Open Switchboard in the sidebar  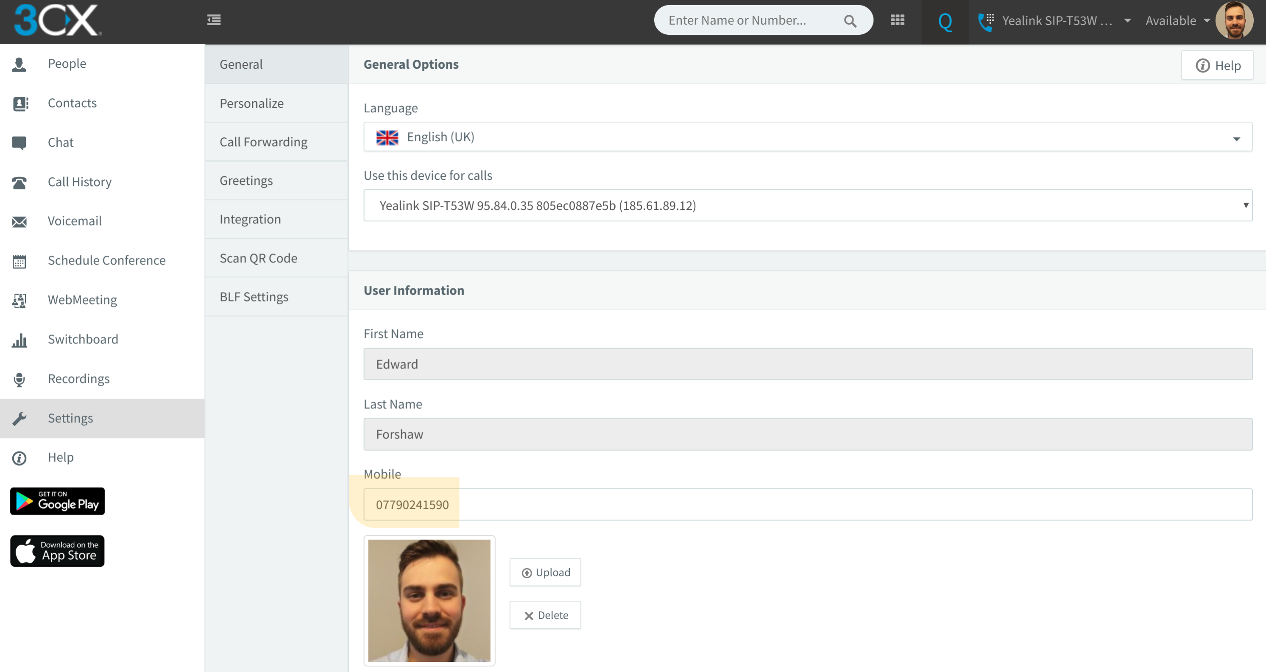(x=83, y=339)
